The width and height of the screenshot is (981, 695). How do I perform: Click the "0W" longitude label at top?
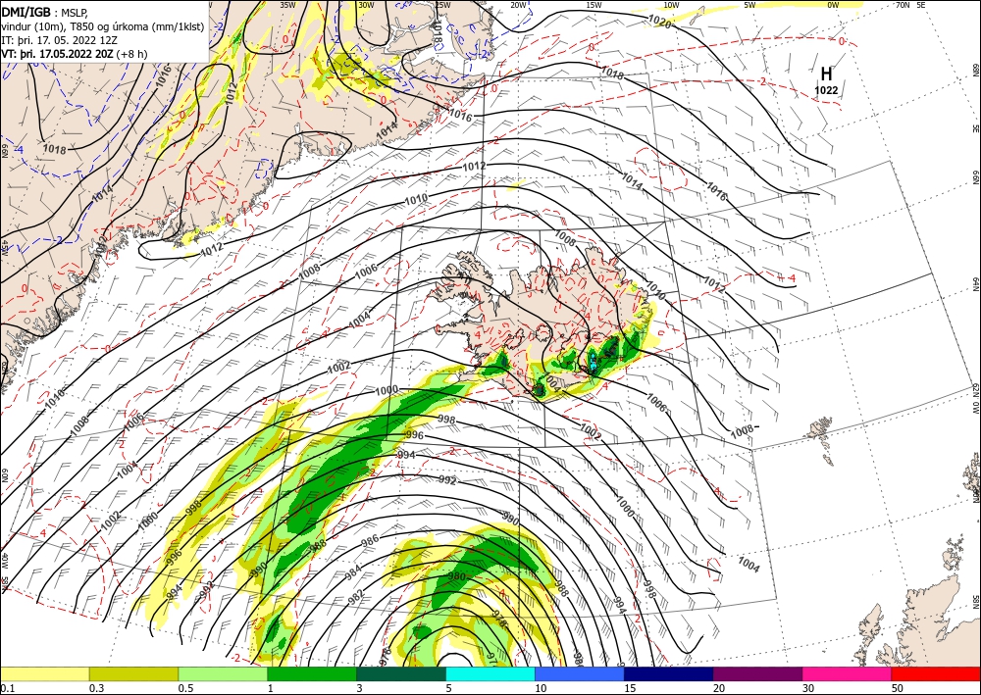[833, 5]
